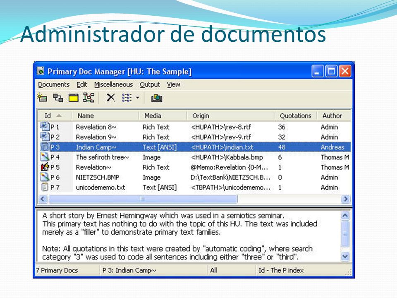Screen dimensions: 397x298
Task: Open the Miscellaneous menu
Action: pos(113,84)
